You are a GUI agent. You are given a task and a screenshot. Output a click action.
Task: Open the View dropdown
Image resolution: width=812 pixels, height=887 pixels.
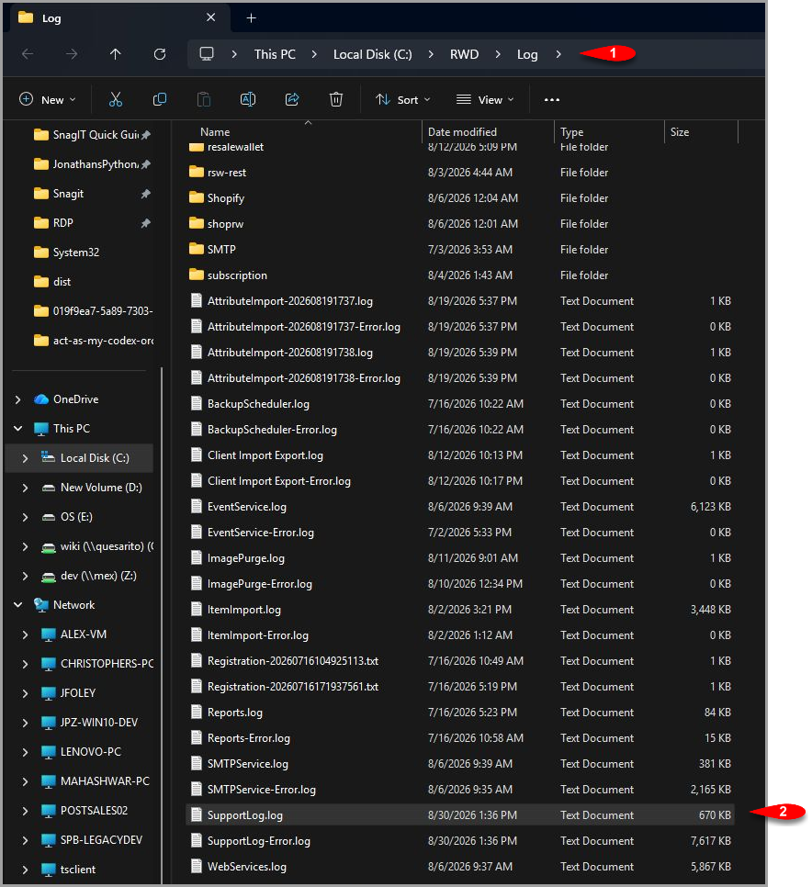click(485, 99)
